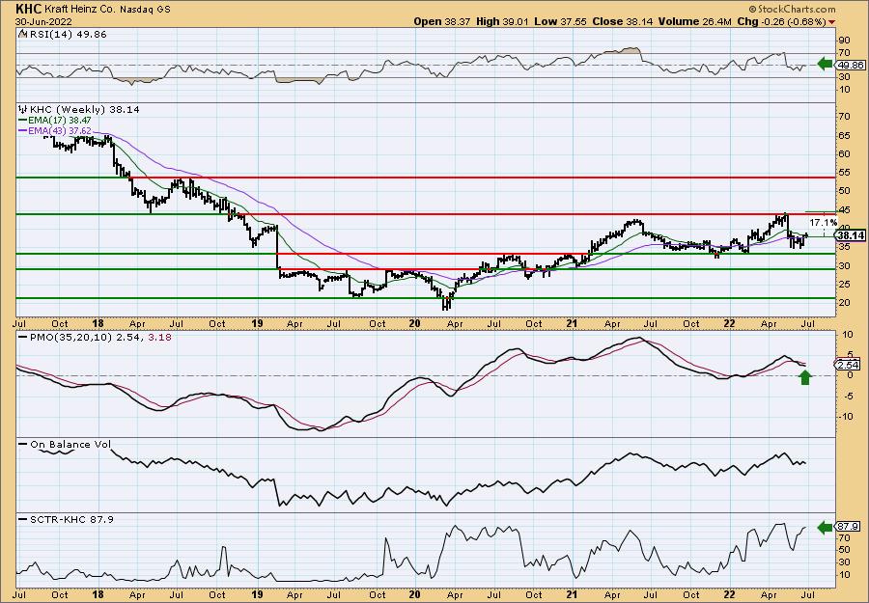Click the Volume 26.4M value
Image resolution: width=869 pixels, height=603 pixels.
click(x=695, y=22)
